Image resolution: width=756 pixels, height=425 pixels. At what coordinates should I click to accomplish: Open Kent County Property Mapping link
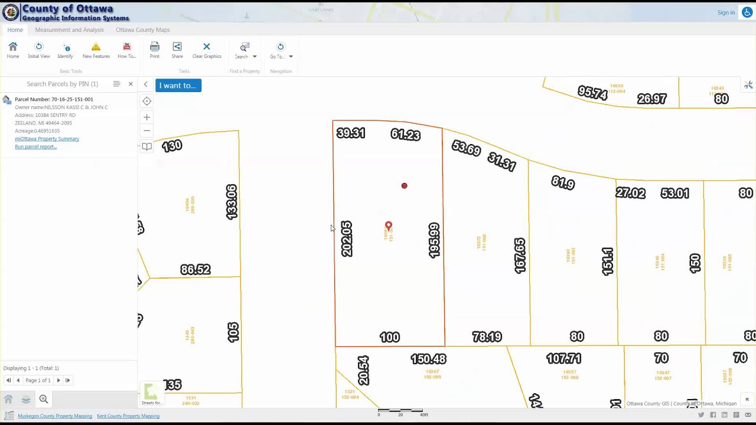point(128,416)
